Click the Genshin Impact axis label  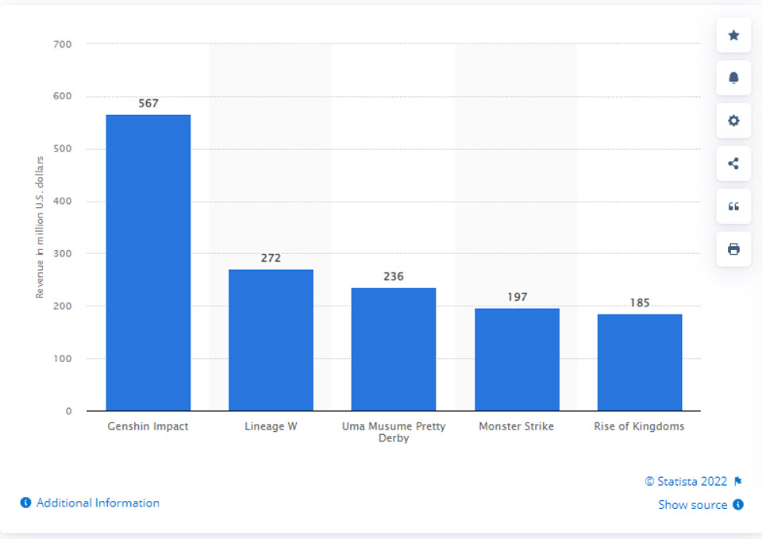pyautogui.click(x=148, y=426)
